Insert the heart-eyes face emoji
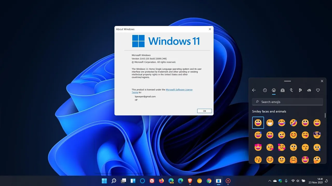This screenshot has height=186, width=332. point(258,147)
